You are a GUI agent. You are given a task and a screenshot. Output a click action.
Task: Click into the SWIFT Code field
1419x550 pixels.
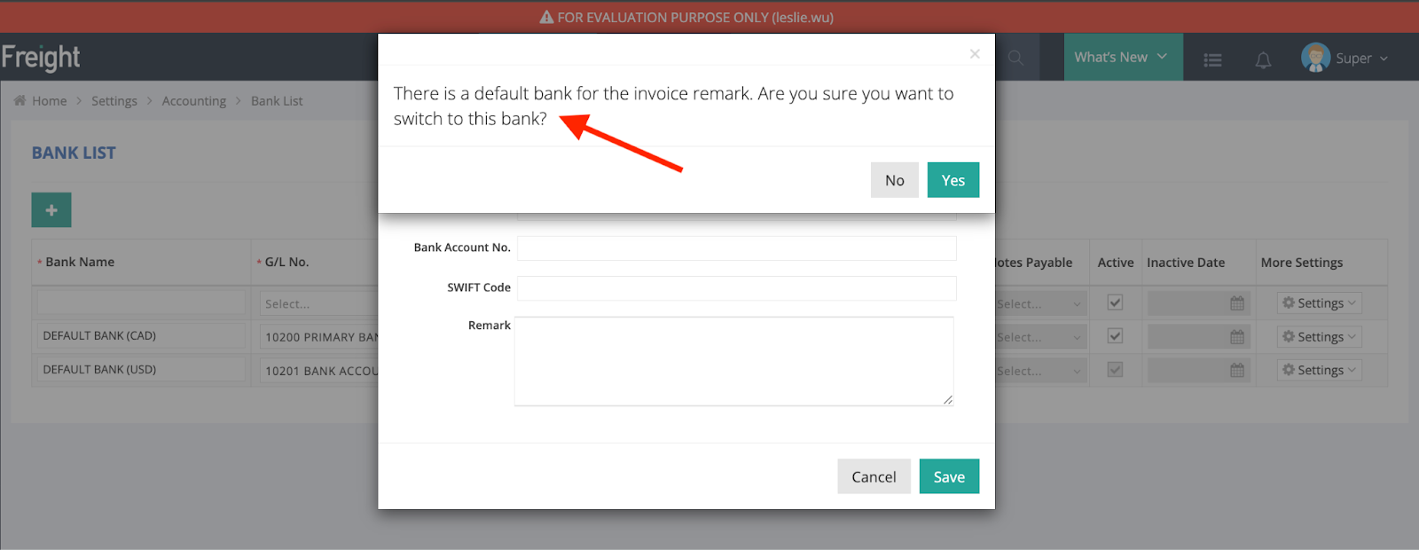(x=736, y=287)
